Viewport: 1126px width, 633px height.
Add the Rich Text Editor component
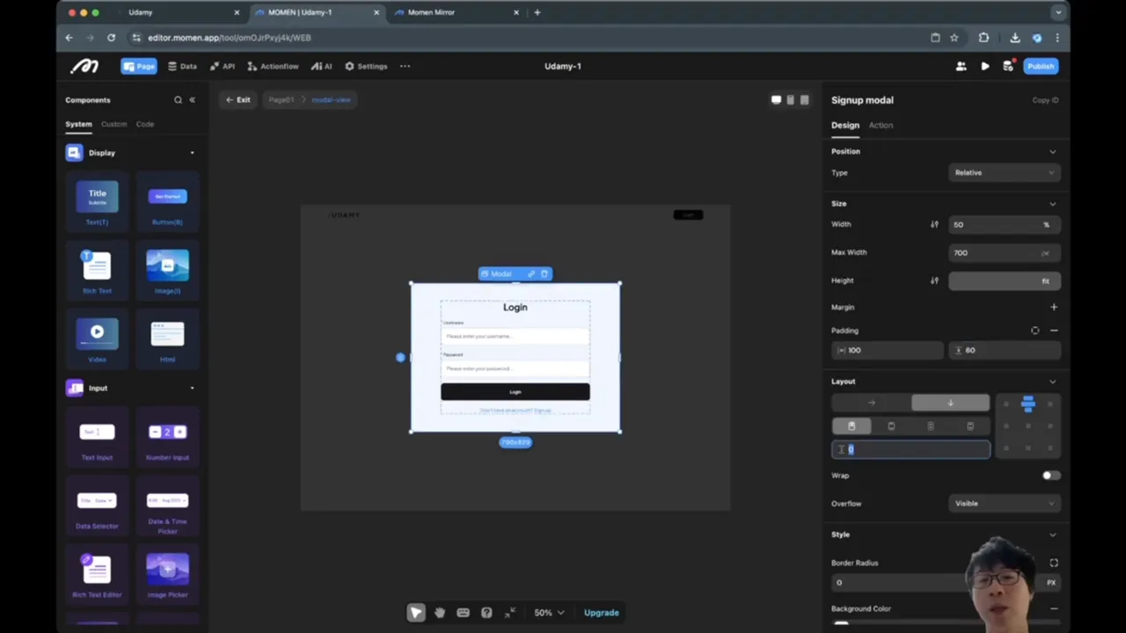[x=97, y=576]
